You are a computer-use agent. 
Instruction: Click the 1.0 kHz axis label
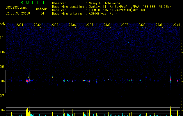click(2, 52)
